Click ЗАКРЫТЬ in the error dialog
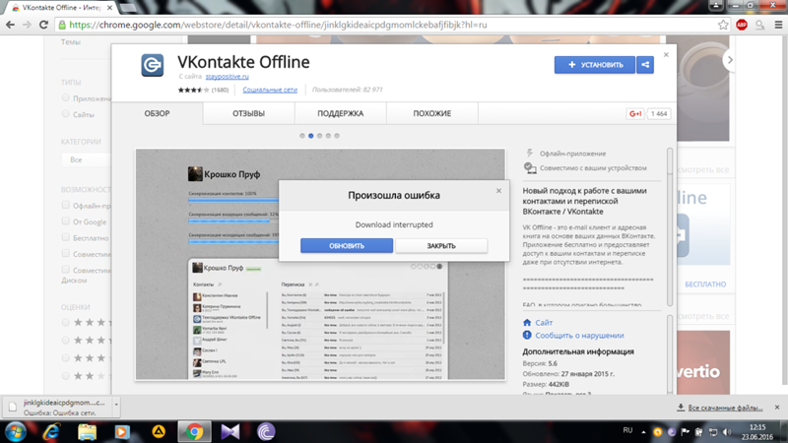788x443 pixels. tap(441, 245)
